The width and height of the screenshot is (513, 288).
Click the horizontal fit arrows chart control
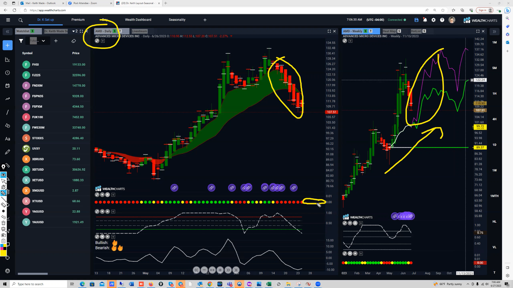212,270
